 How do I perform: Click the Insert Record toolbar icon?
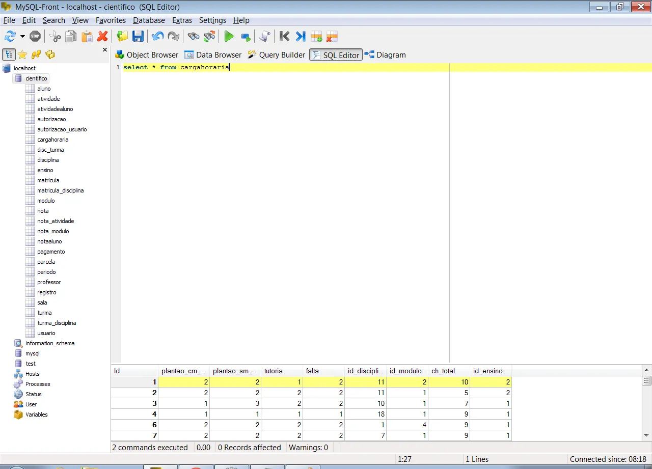click(x=316, y=36)
